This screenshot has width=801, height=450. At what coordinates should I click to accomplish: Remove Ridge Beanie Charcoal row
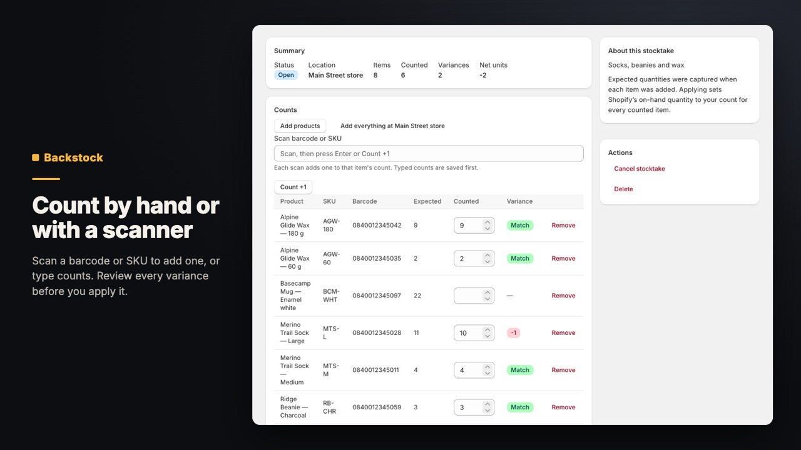tap(563, 407)
